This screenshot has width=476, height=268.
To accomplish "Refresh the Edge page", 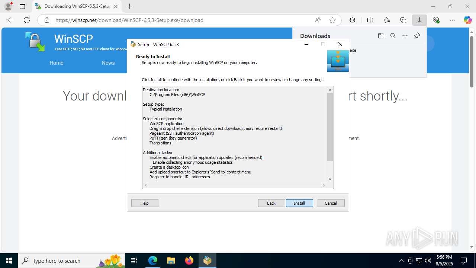I will click(x=27, y=20).
